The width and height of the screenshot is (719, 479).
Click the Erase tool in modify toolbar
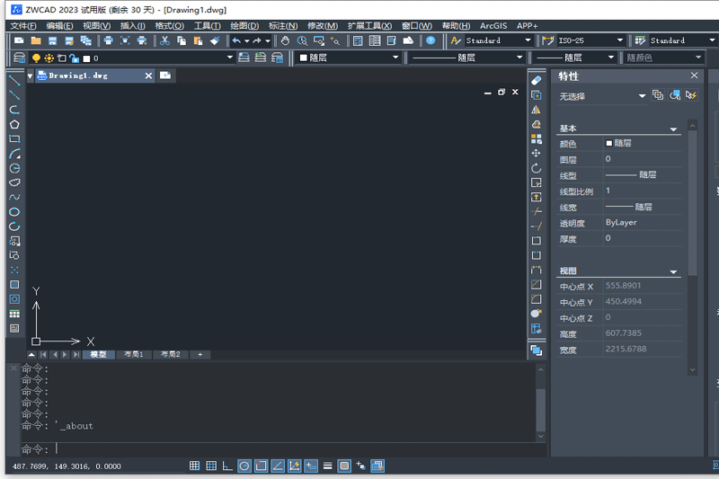[536, 81]
